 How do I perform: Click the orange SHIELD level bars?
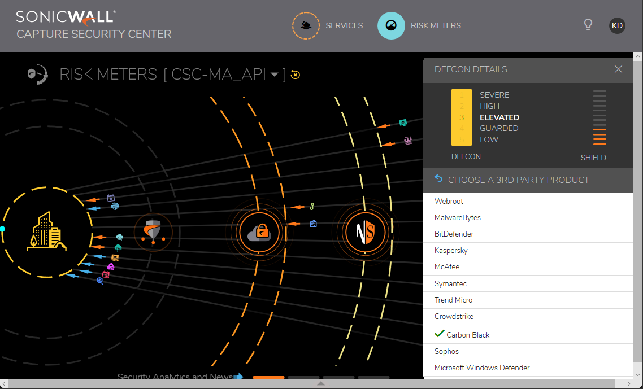click(599, 137)
